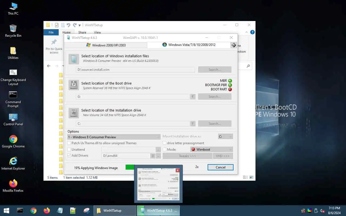Viewport: 346px width, 216px height.
Task: Select Control Panel desktop shortcut
Action: tap(13, 120)
